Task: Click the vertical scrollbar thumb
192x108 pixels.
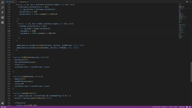Action: [191, 72]
